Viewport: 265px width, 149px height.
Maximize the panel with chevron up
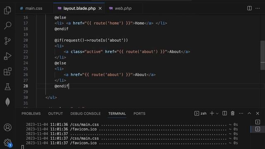tap(249, 113)
